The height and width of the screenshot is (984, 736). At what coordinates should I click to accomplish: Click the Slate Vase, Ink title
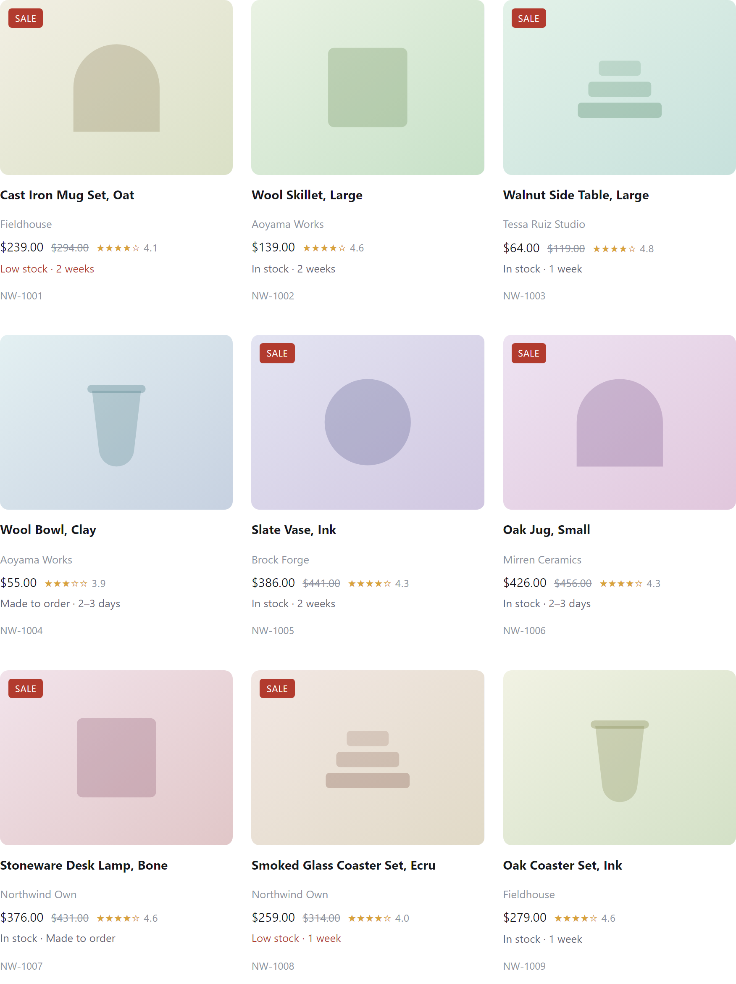coord(294,530)
